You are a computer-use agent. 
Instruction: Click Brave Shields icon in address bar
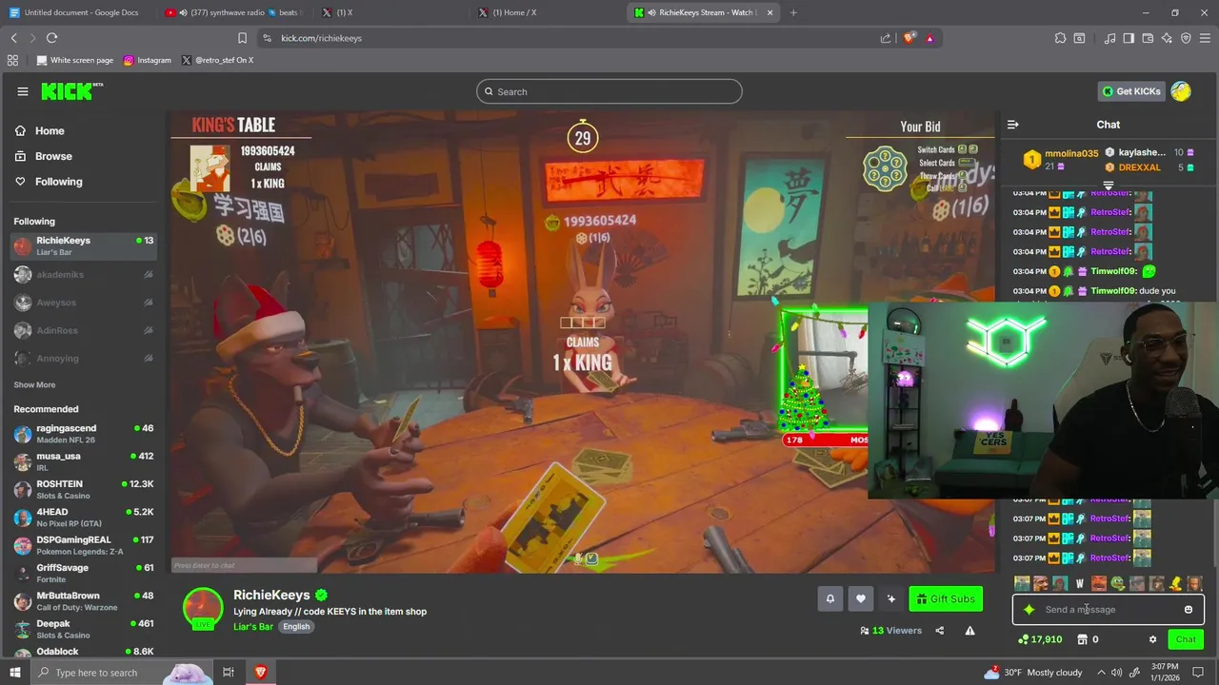[909, 38]
